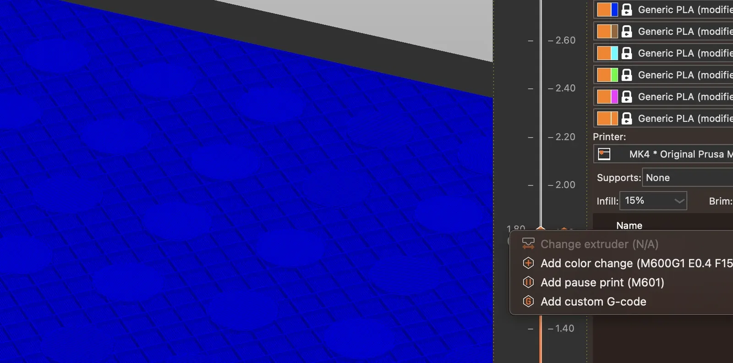Image resolution: width=733 pixels, height=363 pixels.
Task: Click the lock icon beside the all-orange swatch
Action: click(x=627, y=118)
